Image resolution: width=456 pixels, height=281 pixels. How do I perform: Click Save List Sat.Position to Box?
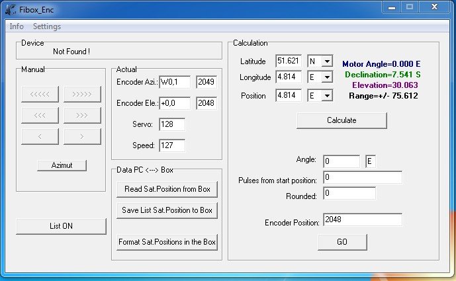point(167,210)
